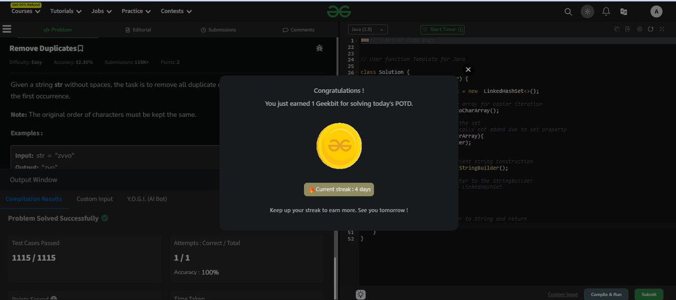This screenshot has width=676, height=300.
Task: Click the editor import file icon
Action: [628, 29]
